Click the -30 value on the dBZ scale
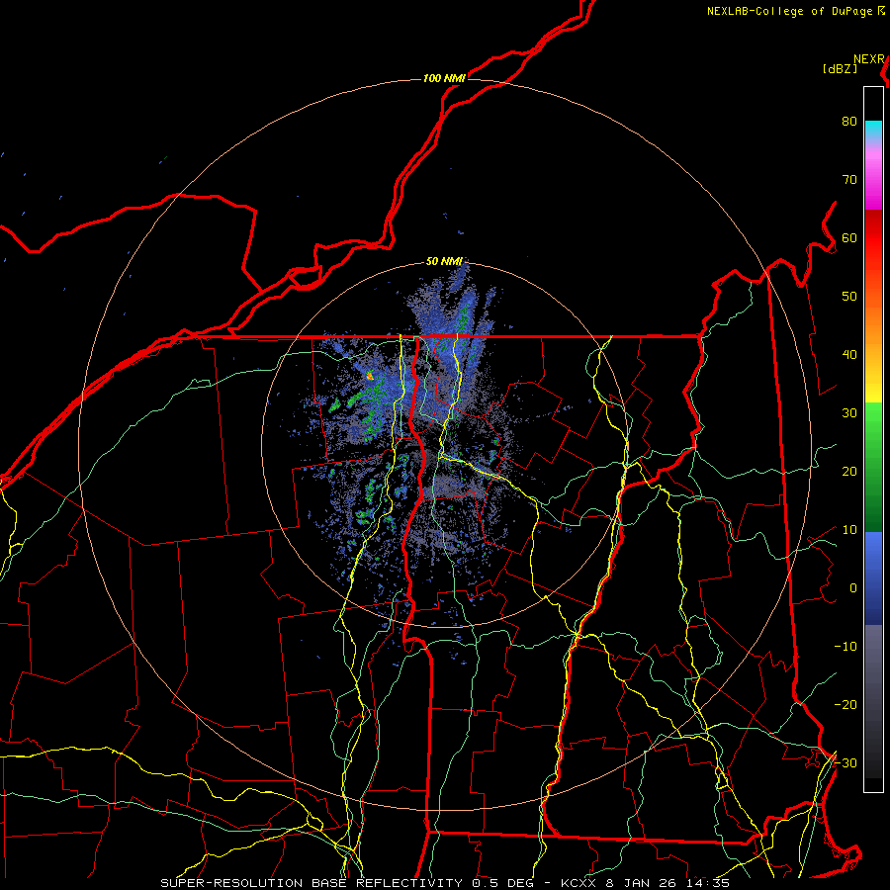This screenshot has width=890, height=890. click(x=845, y=763)
